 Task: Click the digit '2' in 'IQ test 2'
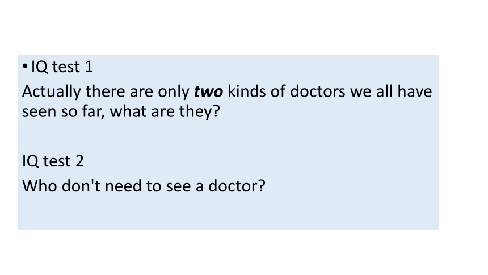tap(79, 161)
